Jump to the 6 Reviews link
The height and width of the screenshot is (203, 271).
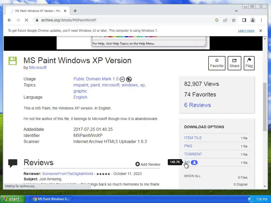(x=197, y=105)
